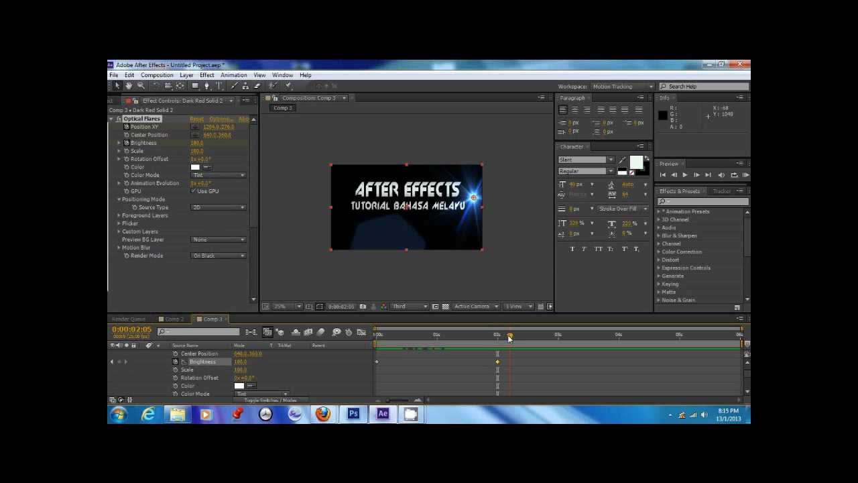Select the Pen tool
The image size is (858, 483).
[x=207, y=86]
